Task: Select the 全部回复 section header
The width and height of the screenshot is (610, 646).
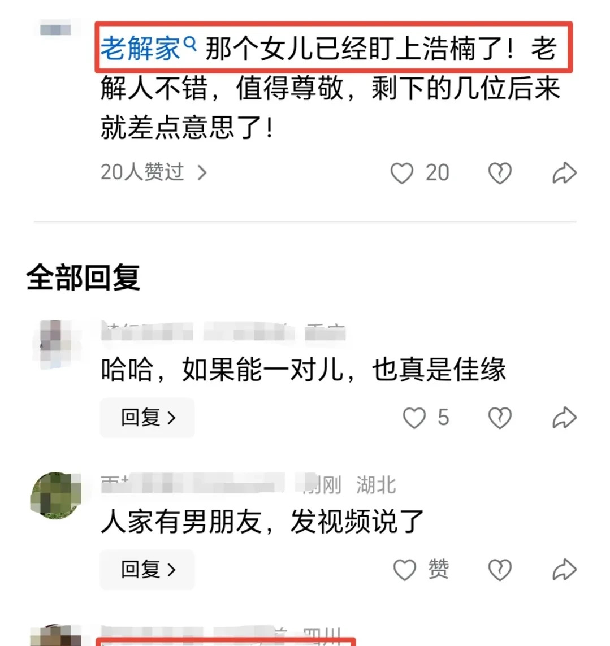Action: [83, 277]
